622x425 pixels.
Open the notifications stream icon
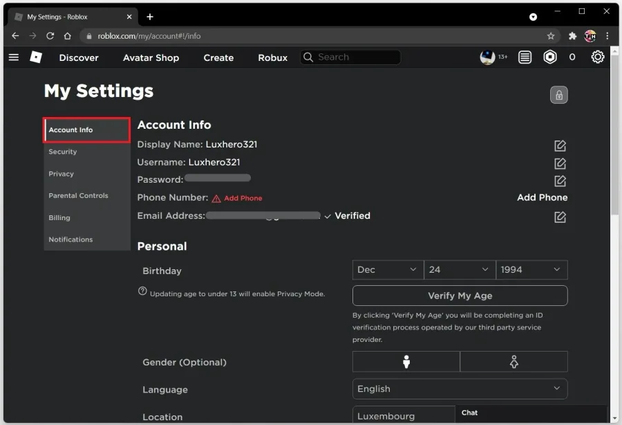click(x=525, y=57)
